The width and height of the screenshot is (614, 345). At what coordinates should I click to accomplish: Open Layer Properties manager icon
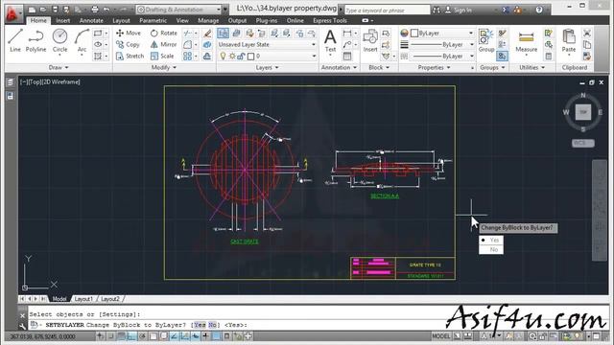click(x=223, y=33)
